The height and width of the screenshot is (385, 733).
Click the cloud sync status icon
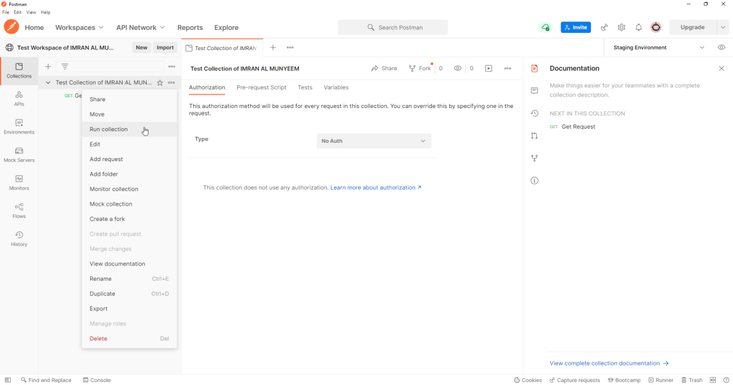545,27
